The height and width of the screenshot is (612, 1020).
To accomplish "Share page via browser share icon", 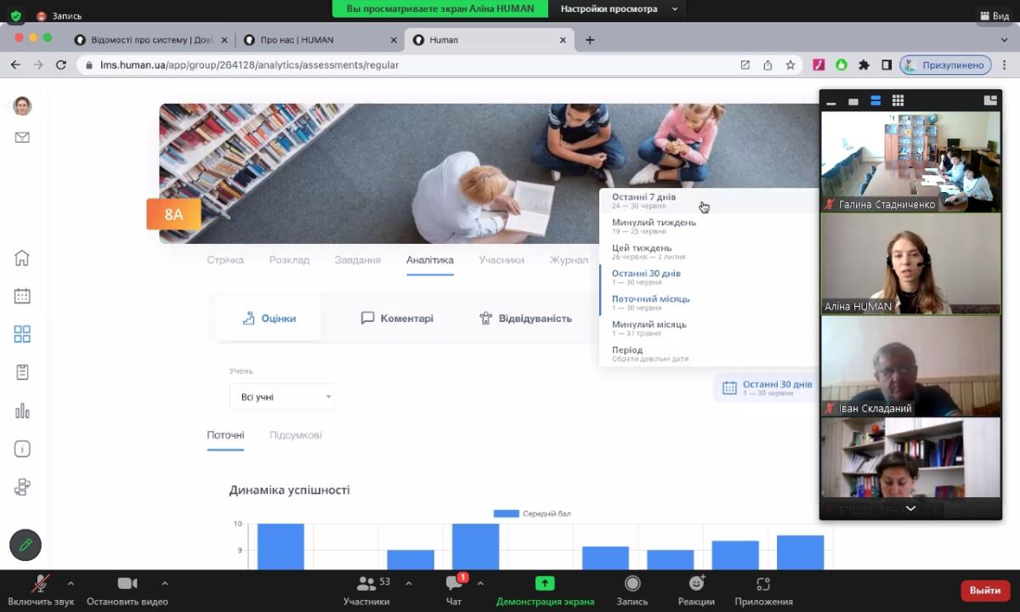I will coord(768,65).
